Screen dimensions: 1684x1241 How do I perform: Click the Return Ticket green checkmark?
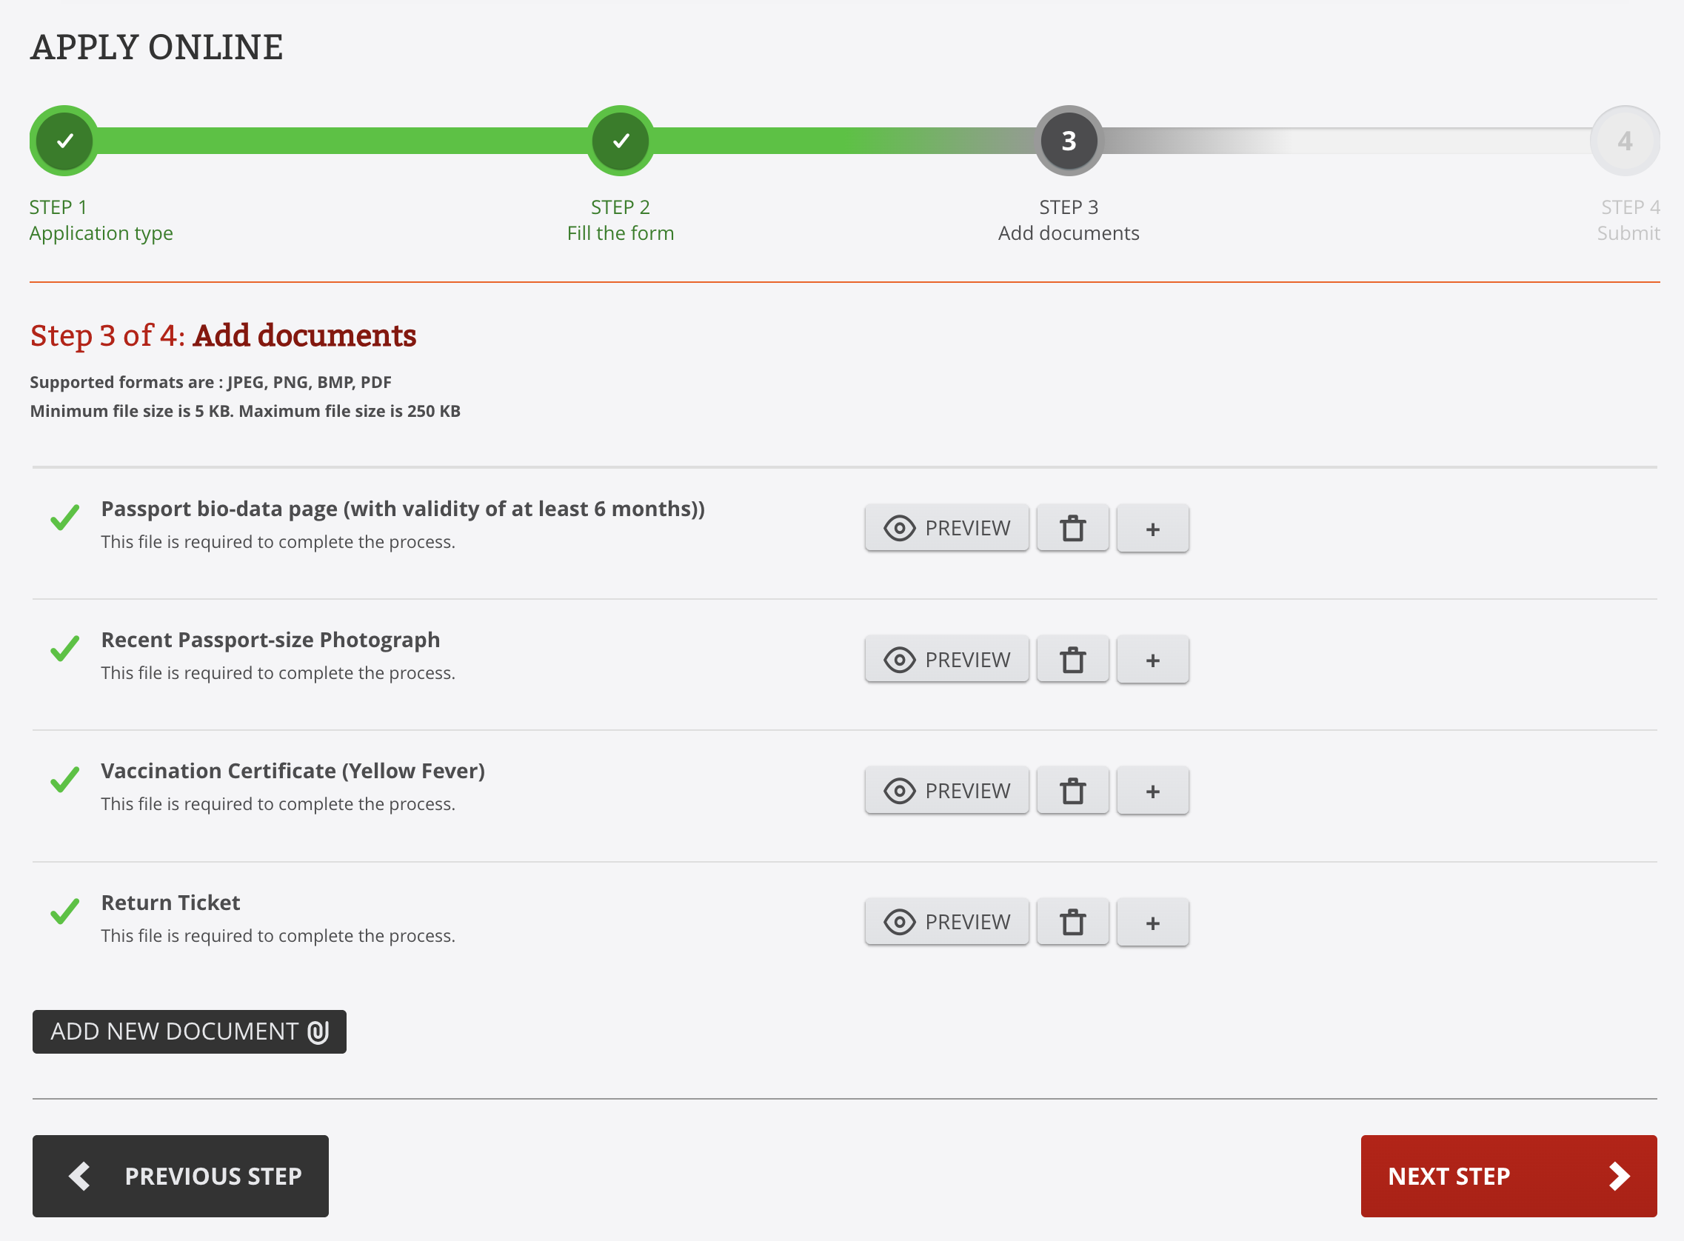point(64,911)
